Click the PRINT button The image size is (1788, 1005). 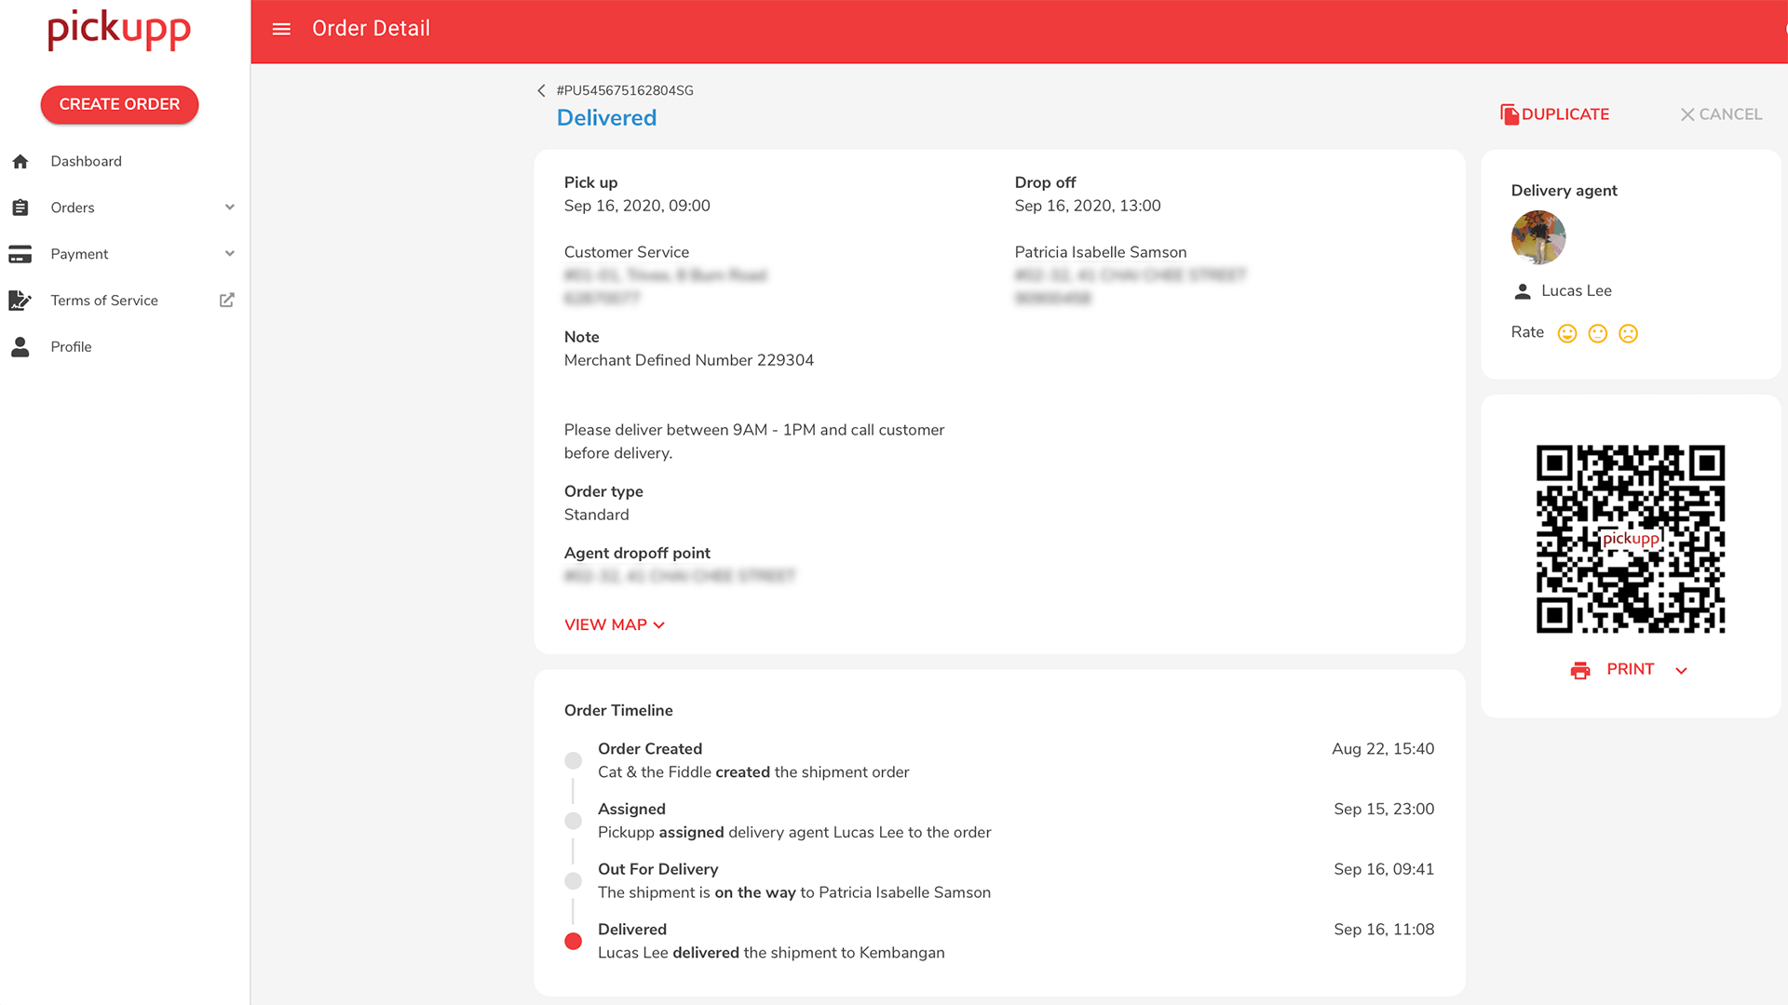(x=1631, y=669)
